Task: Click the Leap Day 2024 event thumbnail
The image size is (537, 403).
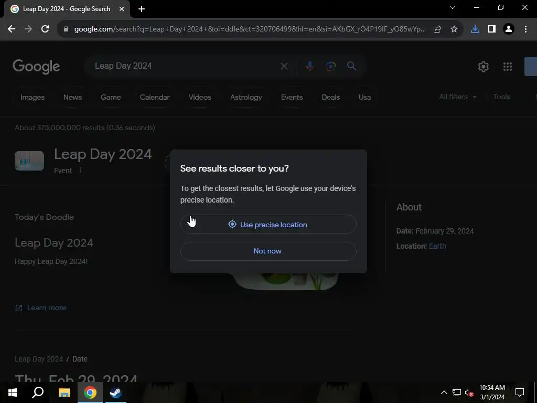Action: coord(29,161)
